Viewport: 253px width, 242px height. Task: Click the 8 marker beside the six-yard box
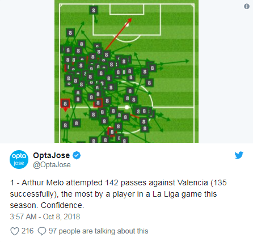[94, 10]
